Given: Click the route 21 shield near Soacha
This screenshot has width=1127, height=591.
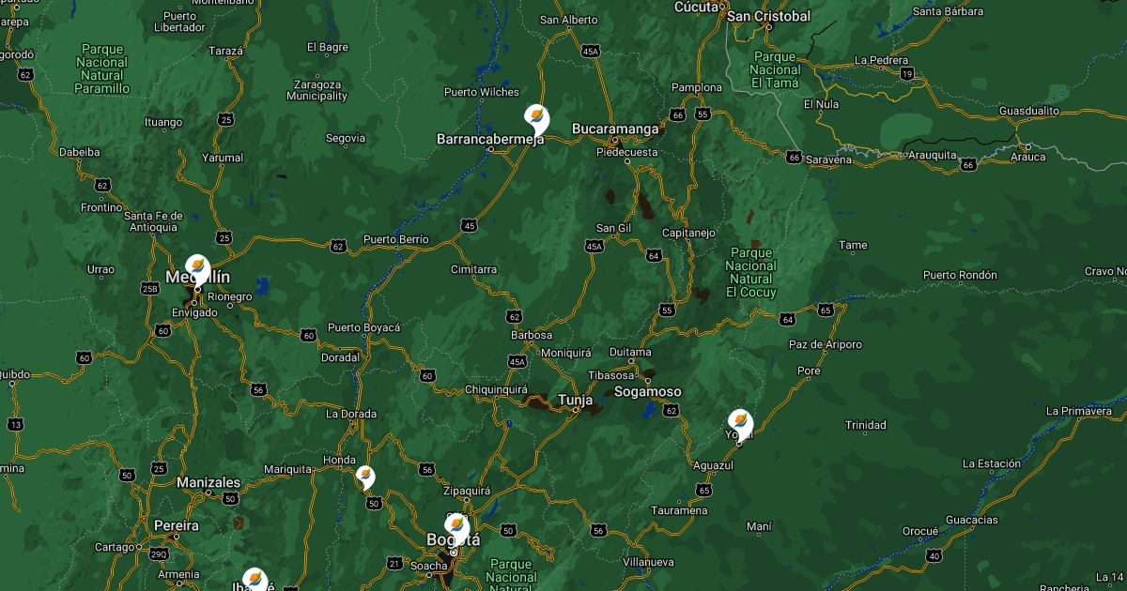Looking at the screenshot, I should tap(394, 564).
